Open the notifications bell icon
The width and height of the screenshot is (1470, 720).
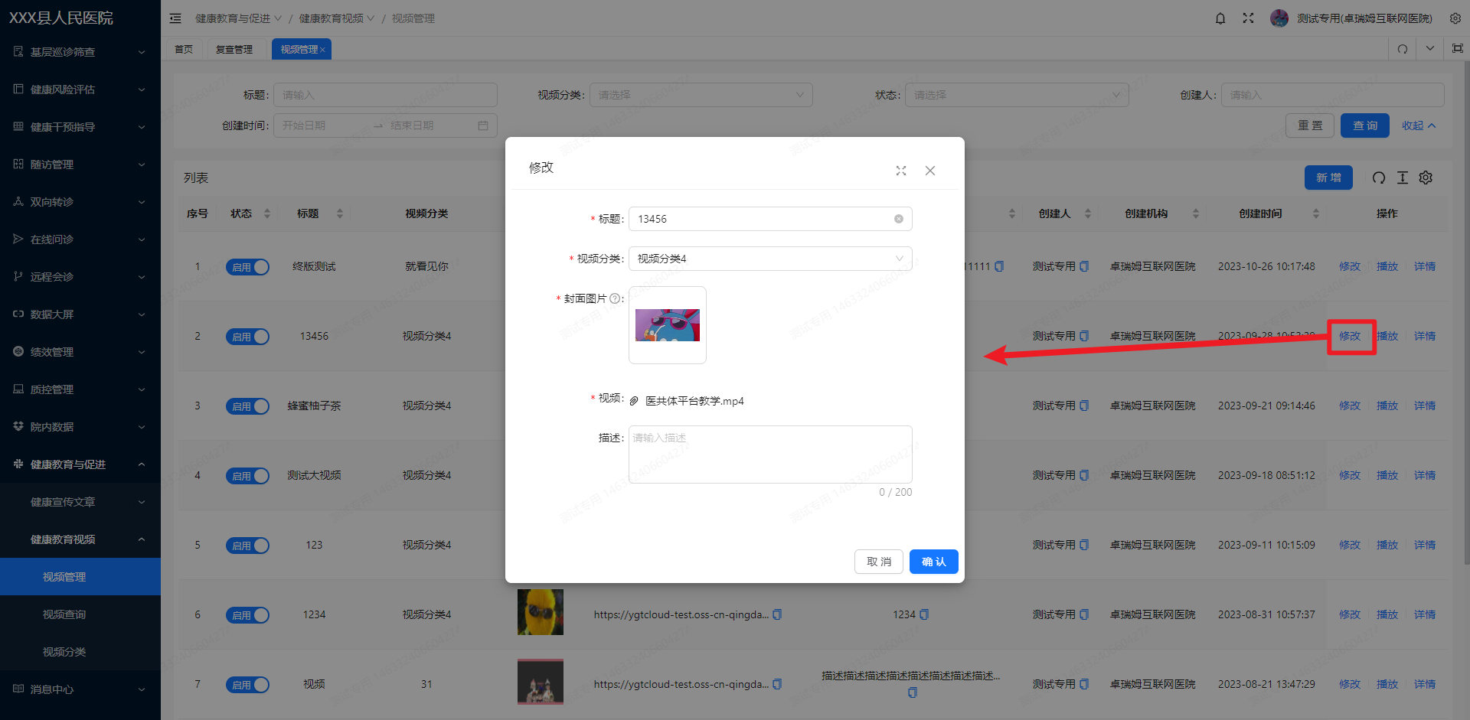[x=1220, y=18]
